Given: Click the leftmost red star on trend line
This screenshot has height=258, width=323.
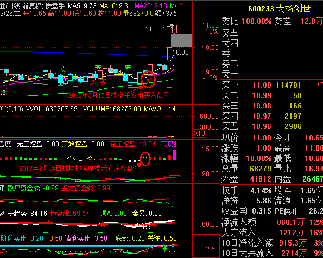Looking at the screenshot, I should click(x=48, y=222).
